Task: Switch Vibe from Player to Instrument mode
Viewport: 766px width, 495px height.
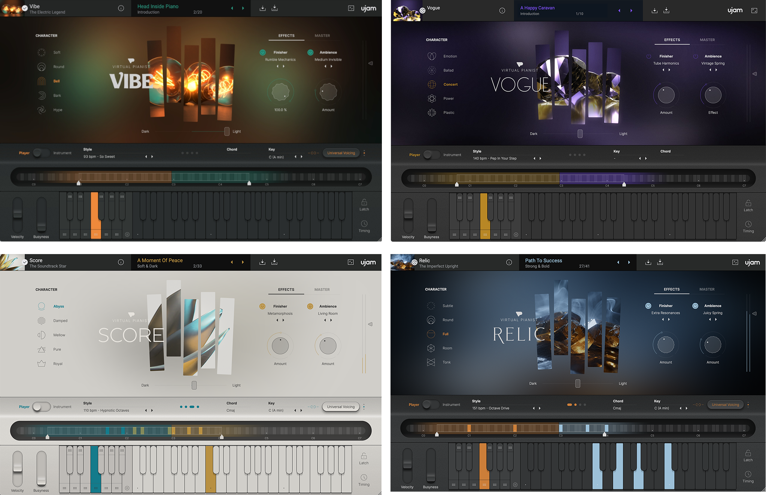Action: (41, 153)
